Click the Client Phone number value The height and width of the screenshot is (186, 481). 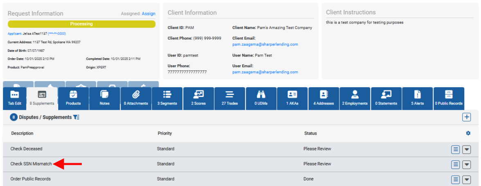coord(207,38)
